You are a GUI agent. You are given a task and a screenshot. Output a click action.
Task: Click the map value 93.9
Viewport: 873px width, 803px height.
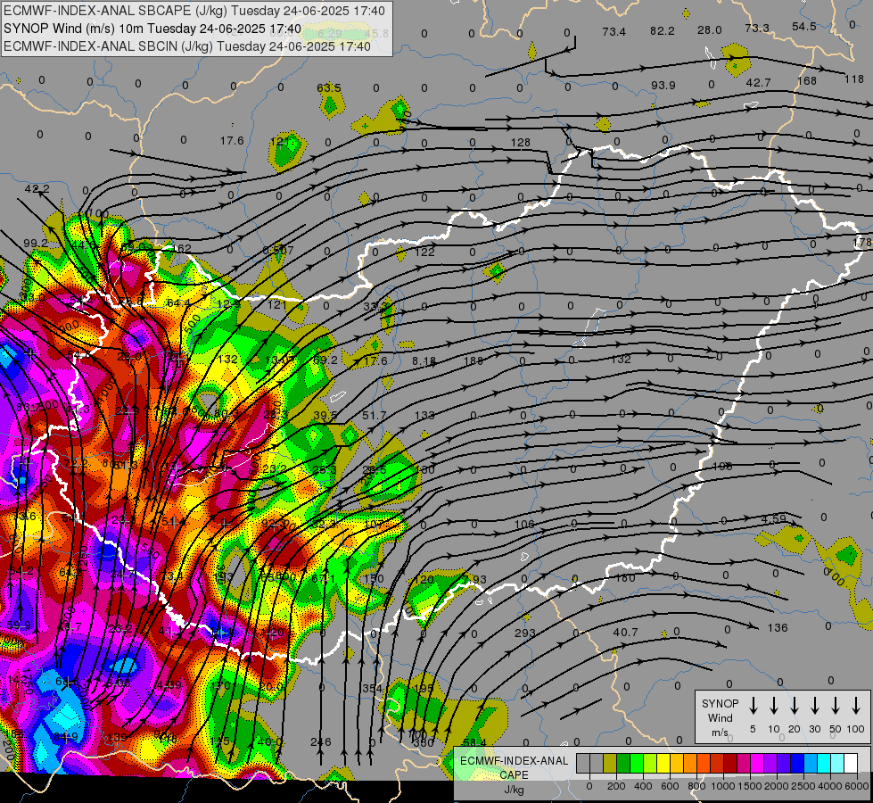(x=663, y=86)
